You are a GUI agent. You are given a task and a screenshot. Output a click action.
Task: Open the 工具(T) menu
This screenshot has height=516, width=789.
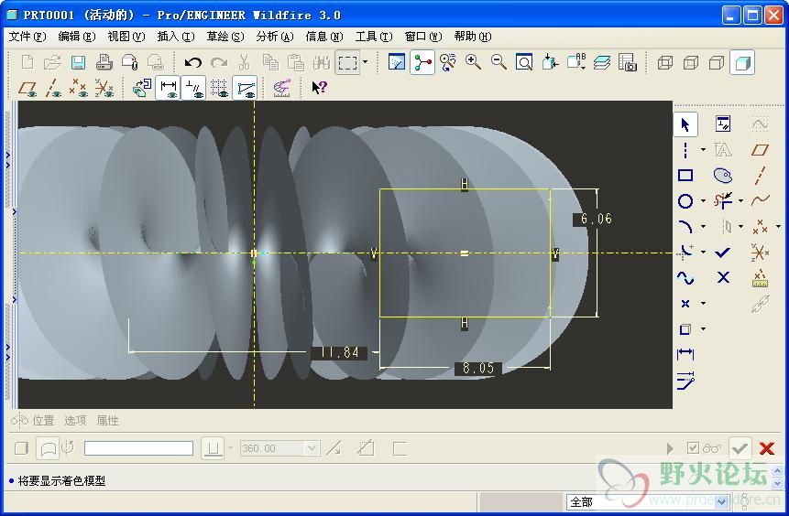tap(373, 37)
